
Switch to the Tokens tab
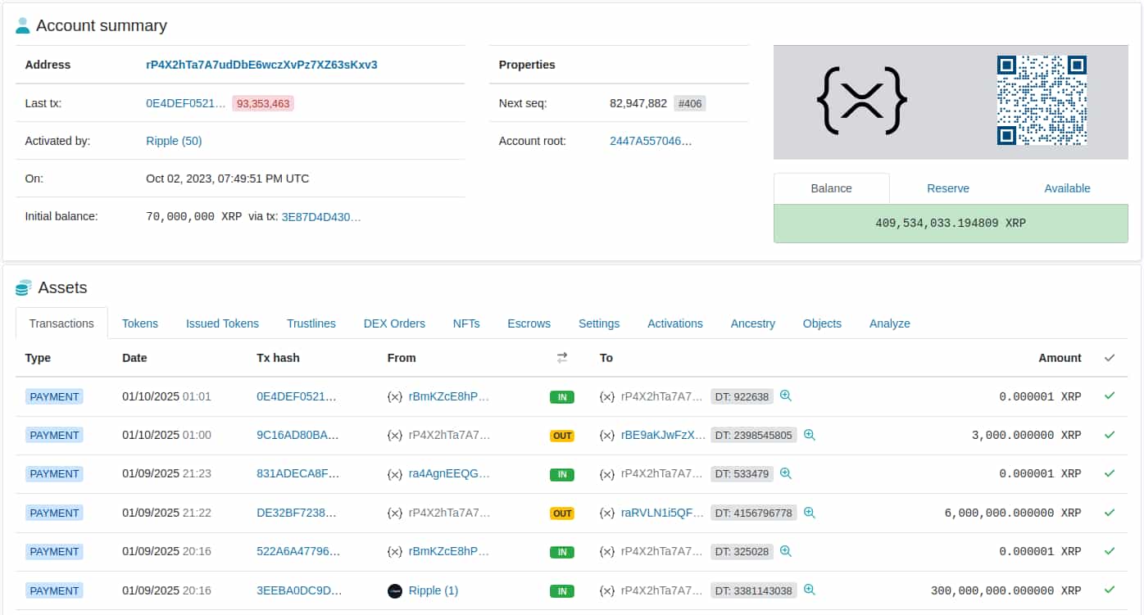(x=139, y=323)
